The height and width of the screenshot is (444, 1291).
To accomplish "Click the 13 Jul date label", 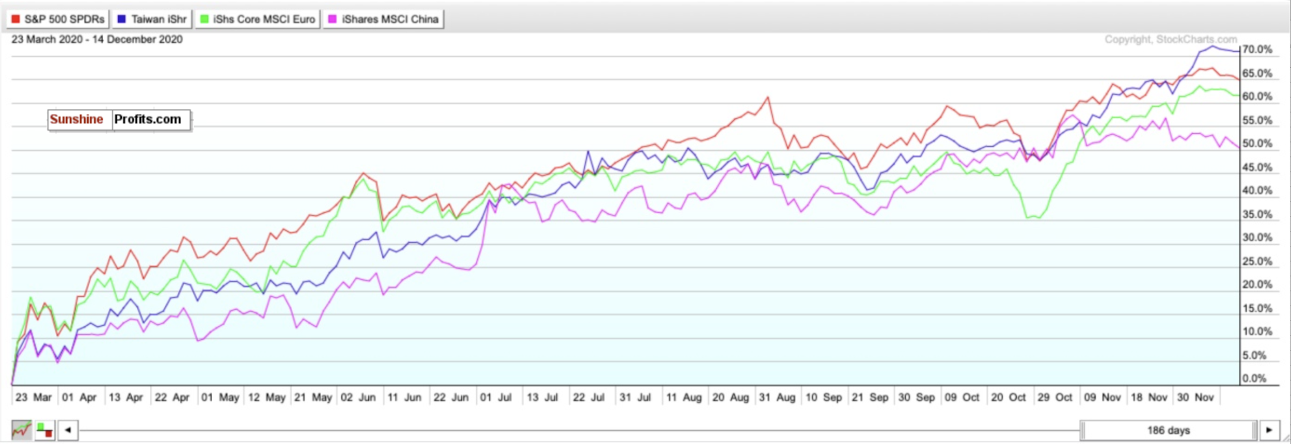I will click(x=542, y=398).
